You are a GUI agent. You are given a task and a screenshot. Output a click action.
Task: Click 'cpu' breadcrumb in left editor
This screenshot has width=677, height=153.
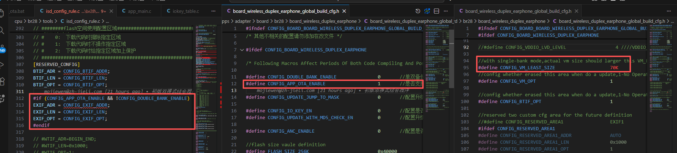point(18,21)
